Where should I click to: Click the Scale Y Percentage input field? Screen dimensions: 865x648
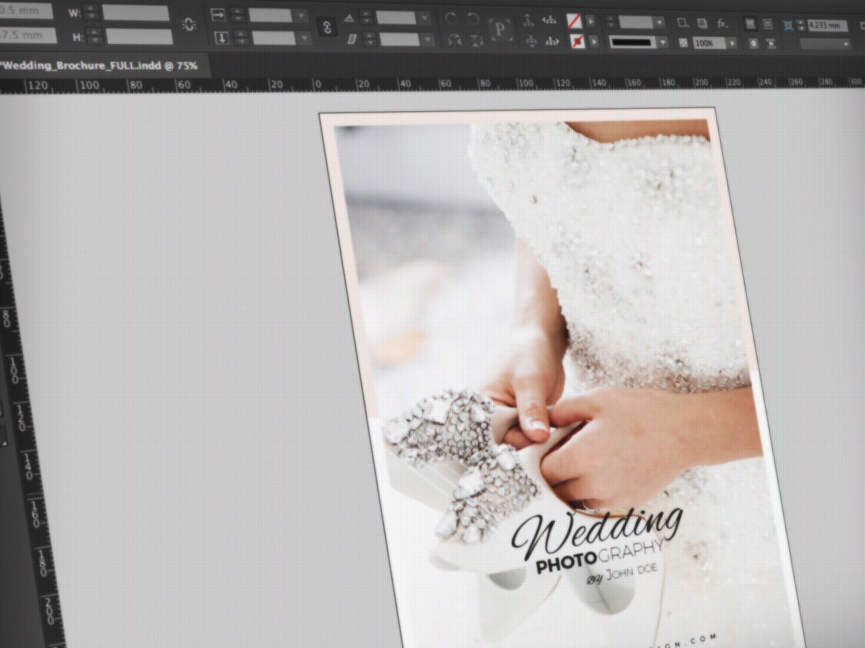point(275,38)
